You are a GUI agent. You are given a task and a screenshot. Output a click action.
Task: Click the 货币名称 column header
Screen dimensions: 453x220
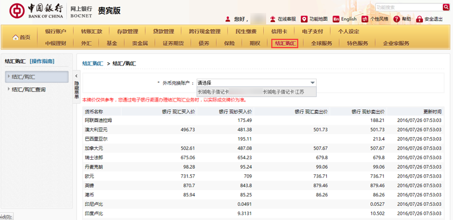(94, 112)
